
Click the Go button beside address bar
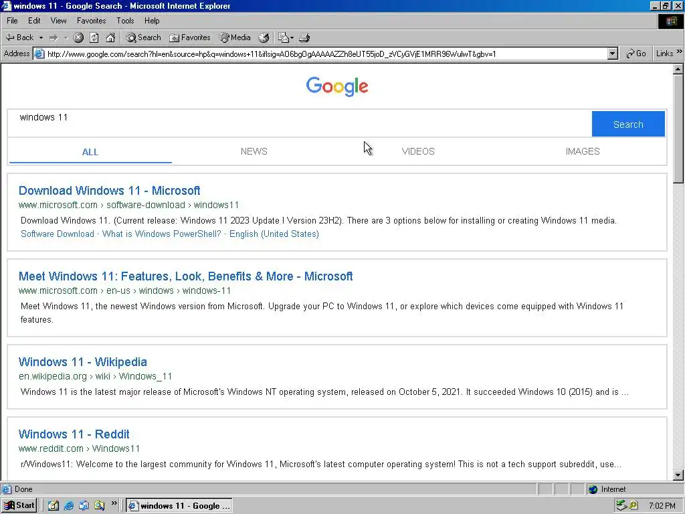(x=635, y=54)
